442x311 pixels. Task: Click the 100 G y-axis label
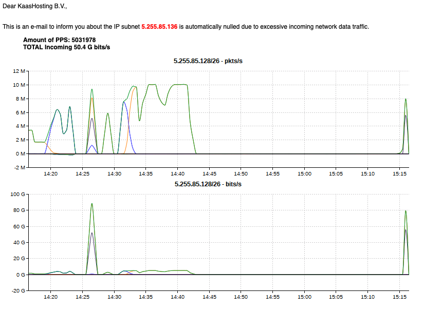point(18,194)
